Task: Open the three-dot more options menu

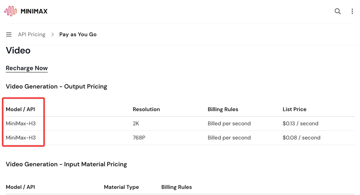Action: click(x=352, y=11)
